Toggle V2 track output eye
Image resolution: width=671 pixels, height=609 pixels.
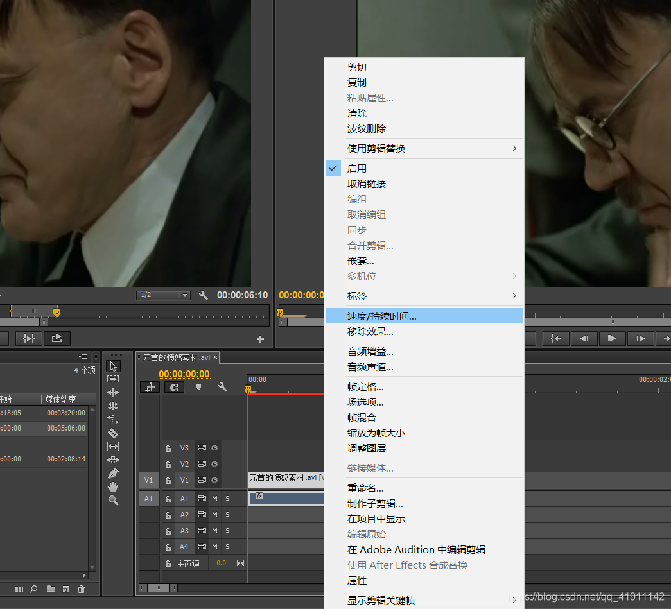[215, 463]
